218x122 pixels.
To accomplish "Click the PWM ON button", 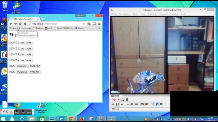I will (x=22, y=66).
